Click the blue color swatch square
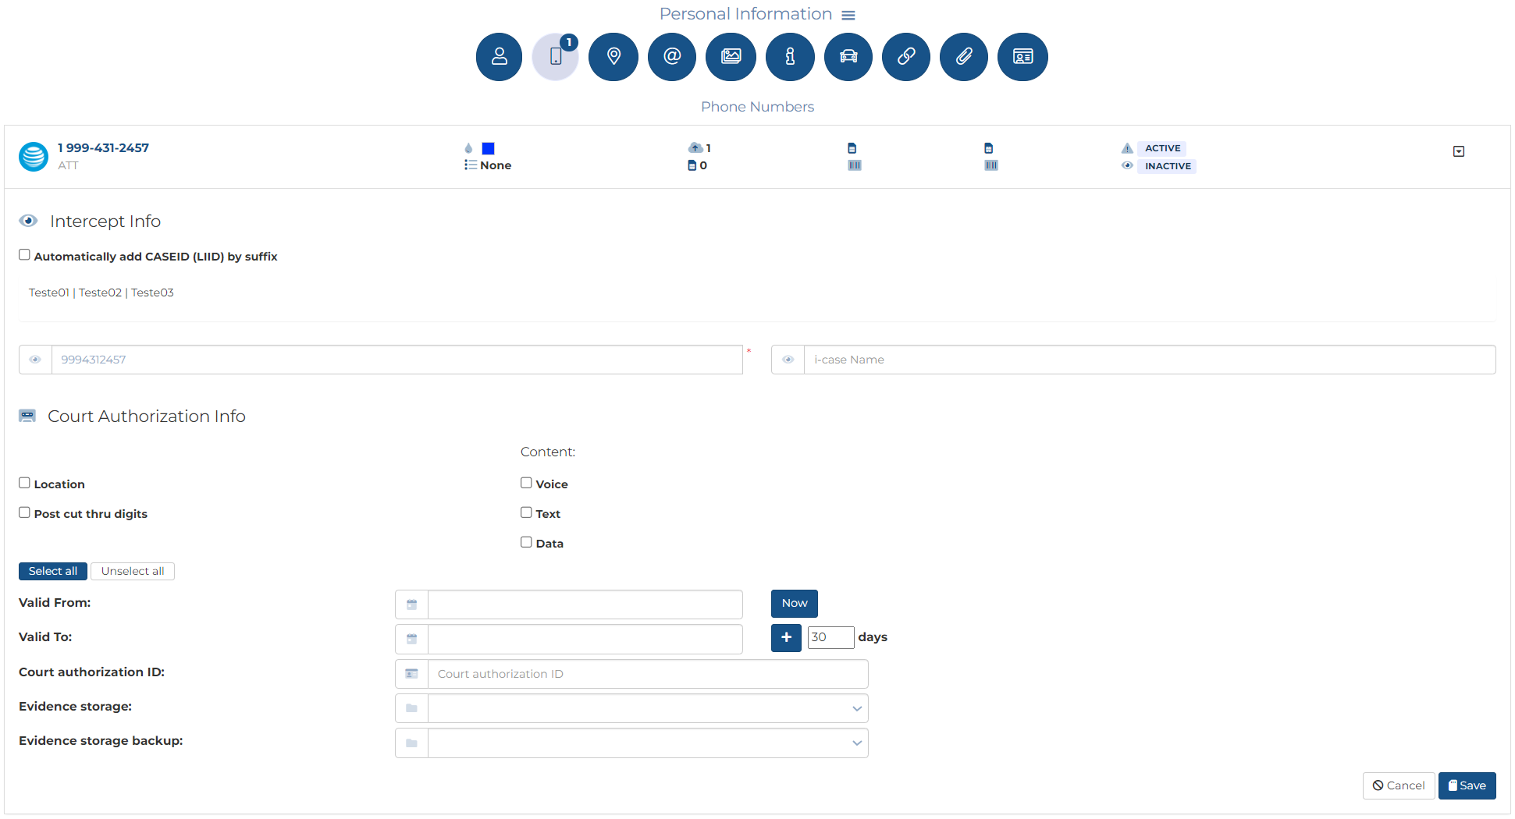 pos(489,148)
